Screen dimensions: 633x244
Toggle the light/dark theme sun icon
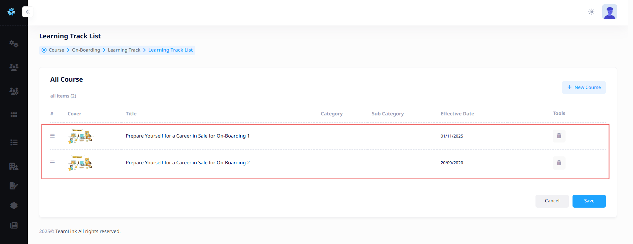point(591,12)
